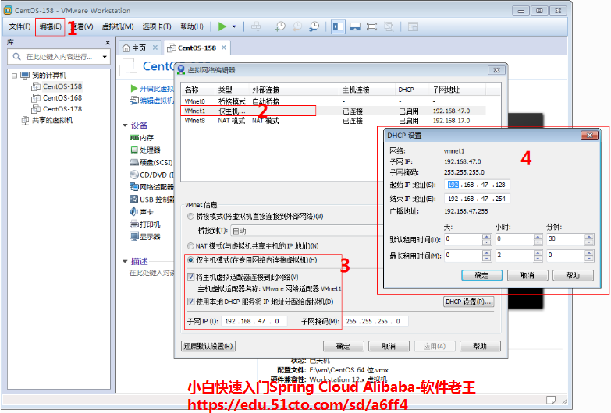Choose the 桥接模式 radio button

(190, 216)
